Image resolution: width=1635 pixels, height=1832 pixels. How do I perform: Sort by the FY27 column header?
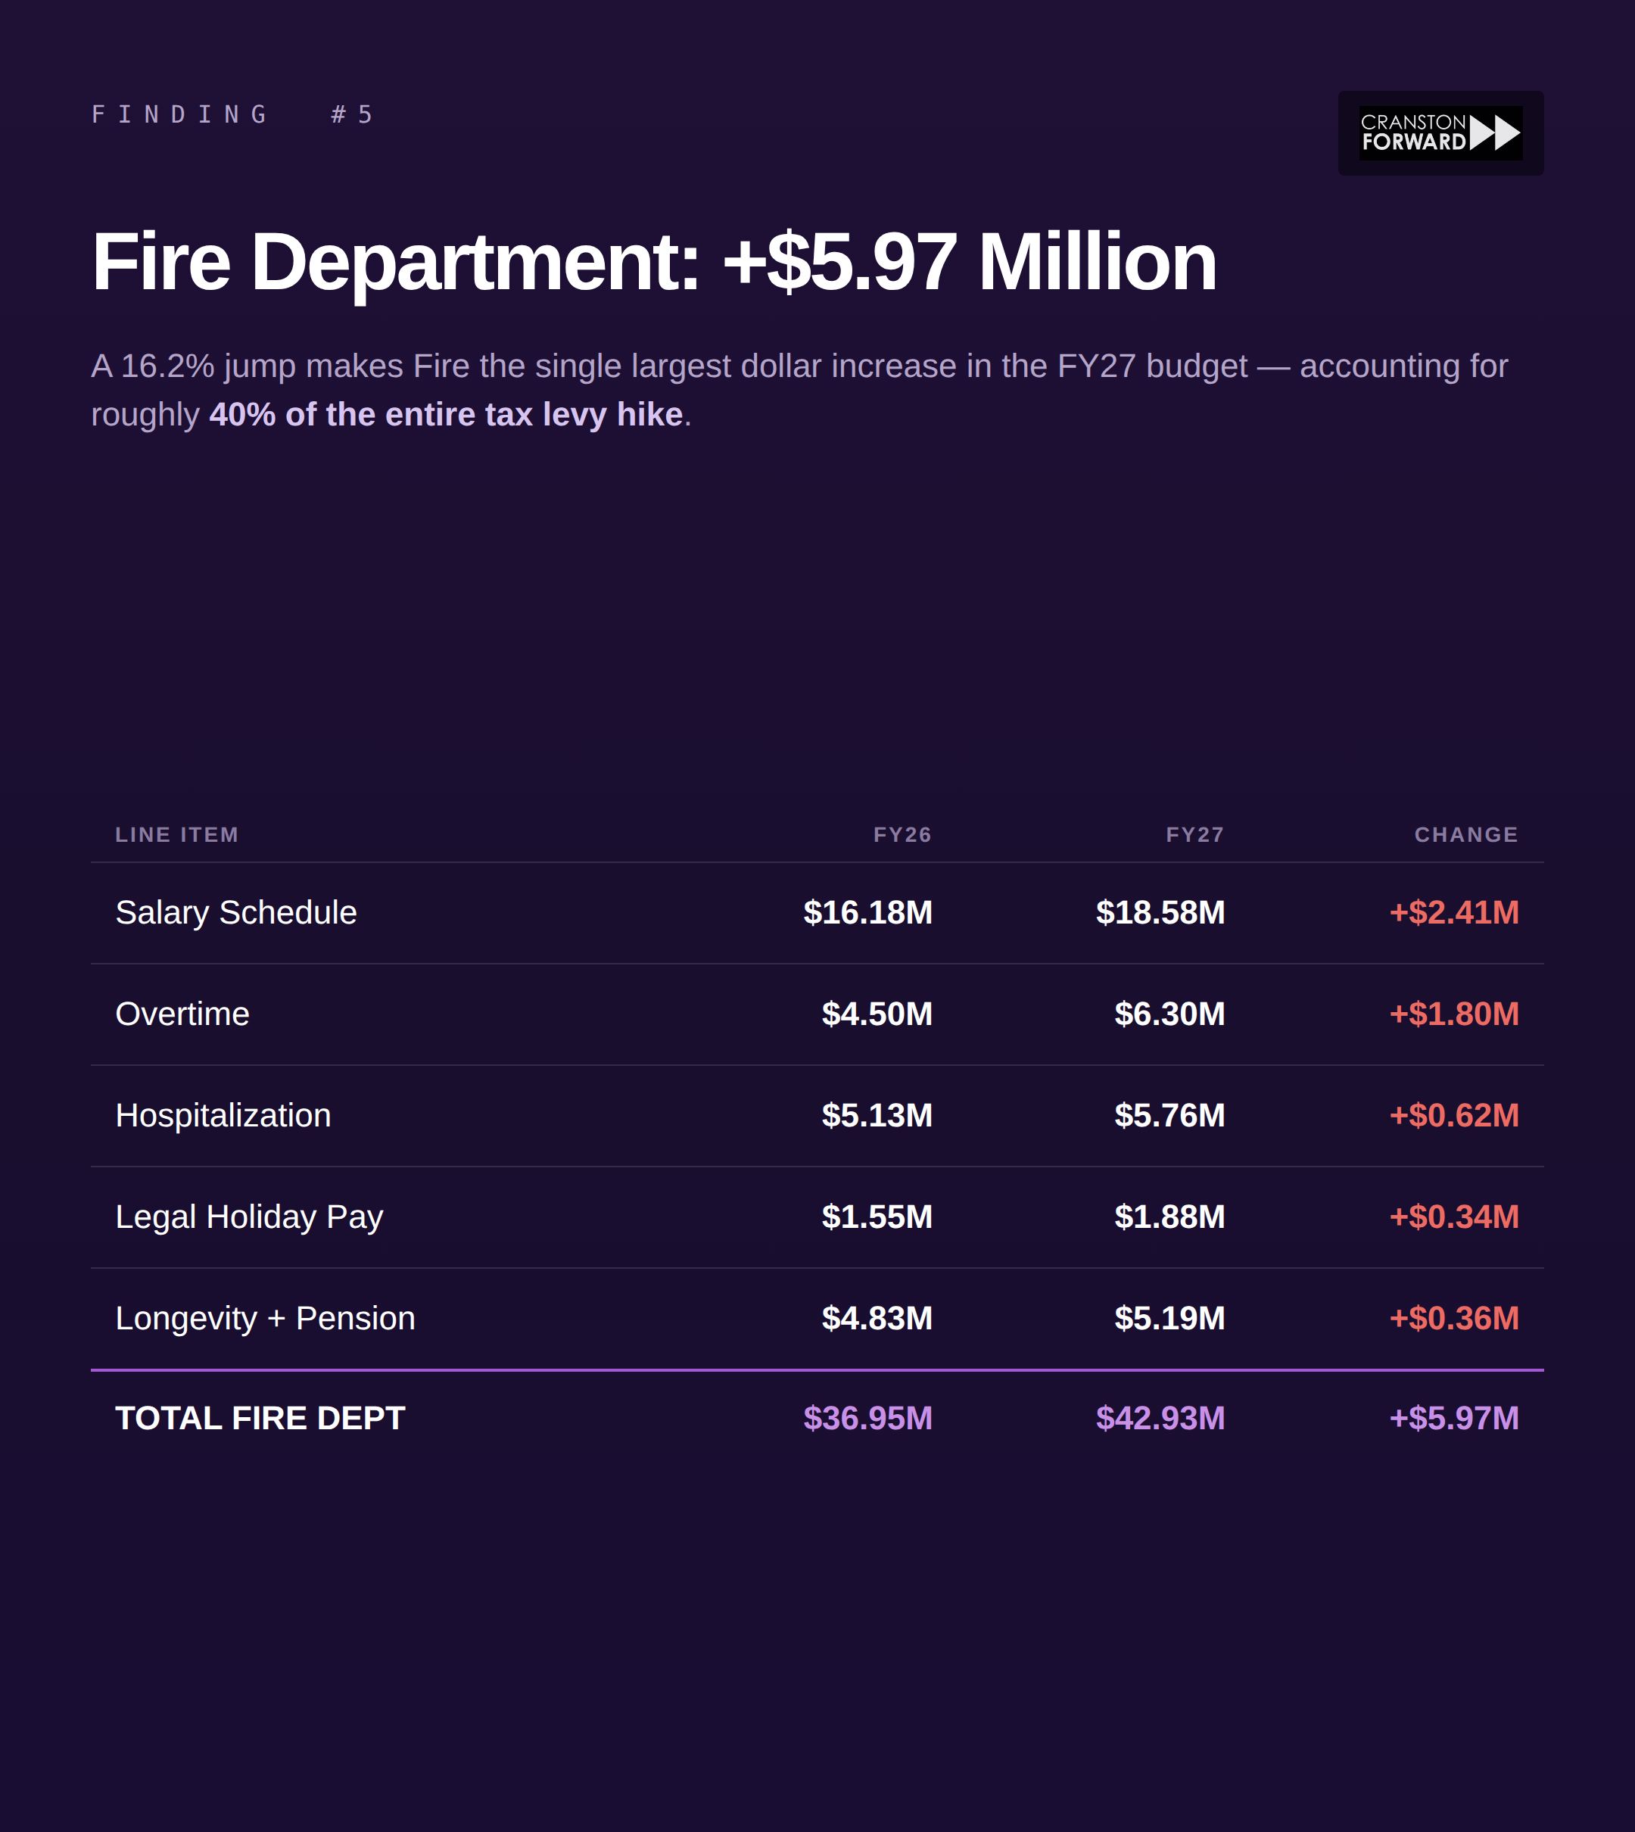[x=1196, y=833]
